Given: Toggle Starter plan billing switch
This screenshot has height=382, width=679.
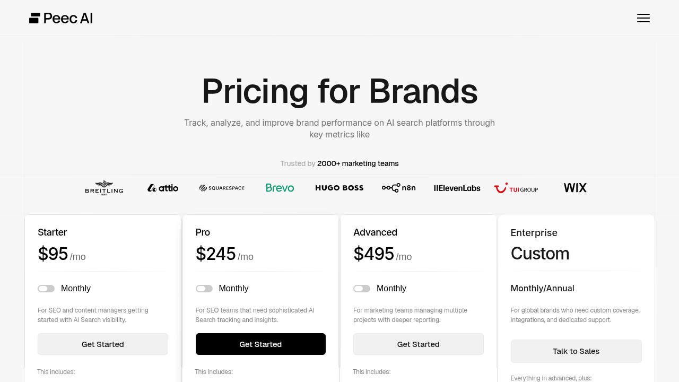Looking at the screenshot, I should point(46,289).
